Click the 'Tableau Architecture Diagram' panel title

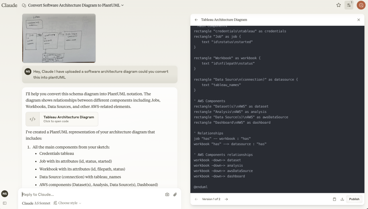(224, 20)
